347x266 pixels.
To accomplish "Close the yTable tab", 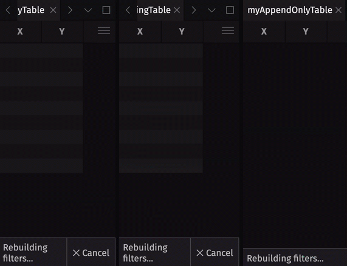I will (53, 10).
